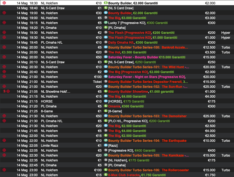Open the Bounty Builder, €2.000 Garantiti 18:30 tournament
234x177 pixels.
tap(133, 3)
